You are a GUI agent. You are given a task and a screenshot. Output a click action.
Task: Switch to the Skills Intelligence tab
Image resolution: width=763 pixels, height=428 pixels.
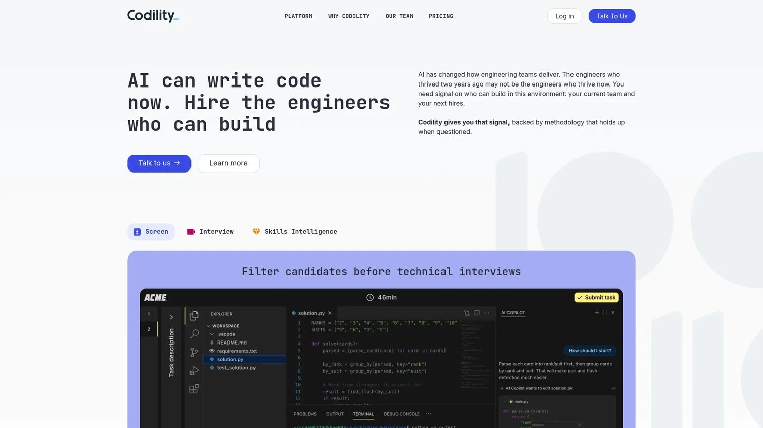click(295, 232)
